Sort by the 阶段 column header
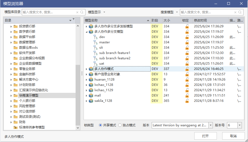Screen dimensions: 248x142 click(156, 20)
